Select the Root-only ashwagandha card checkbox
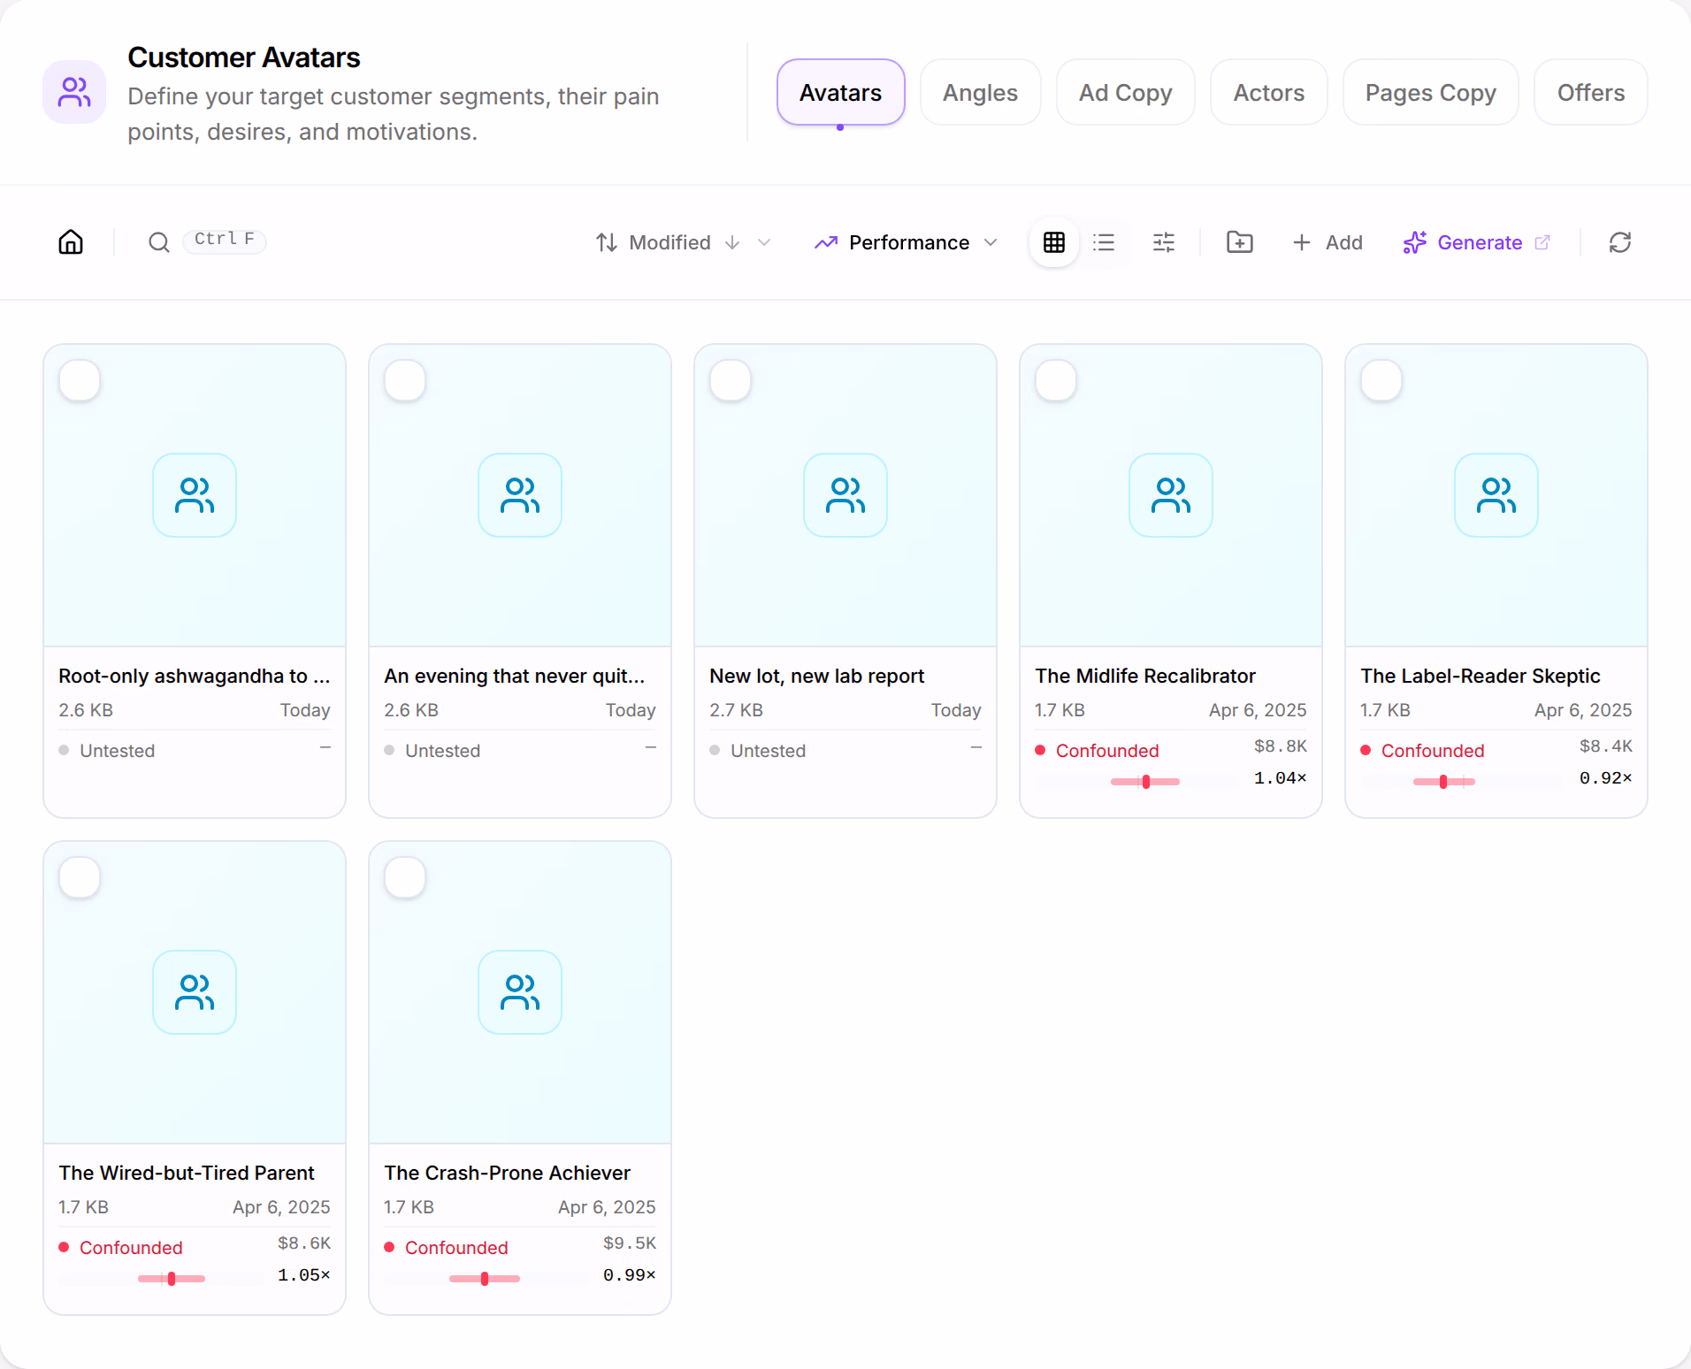The width and height of the screenshot is (1691, 1369). click(x=80, y=381)
